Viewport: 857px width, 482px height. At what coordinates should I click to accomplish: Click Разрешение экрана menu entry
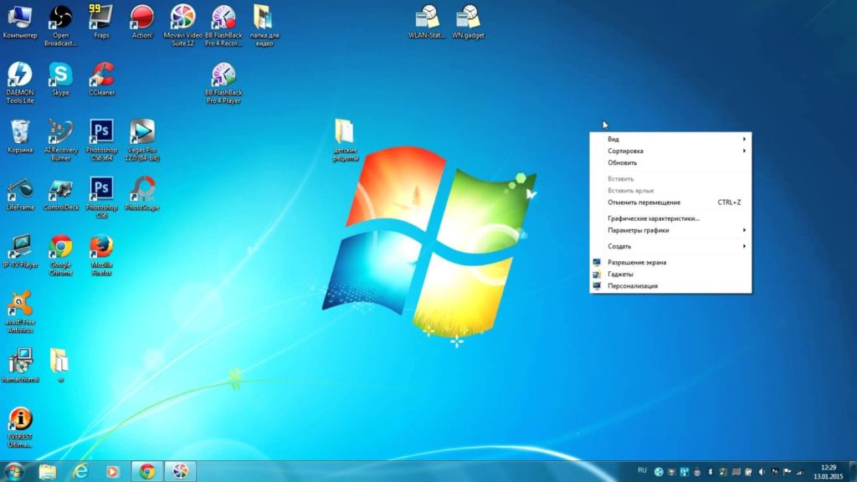point(636,262)
